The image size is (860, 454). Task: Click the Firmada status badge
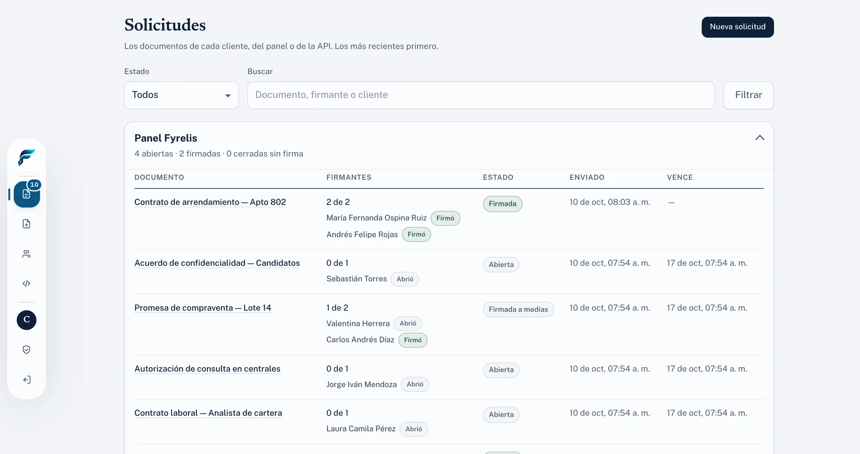tap(503, 204)
